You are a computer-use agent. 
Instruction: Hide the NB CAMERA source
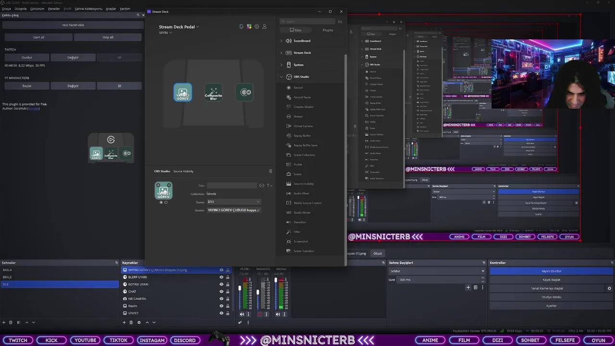[x=221, y=299]
